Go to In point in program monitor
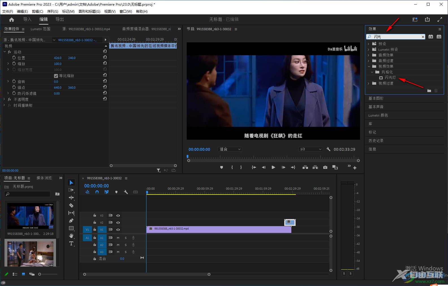The width and height of the screenshot is (448, 286). [x=254, y=167]
